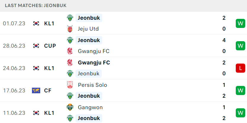Select the CF competition label
This screenshot has width=247, height=123.
click(x=48, y=91)
